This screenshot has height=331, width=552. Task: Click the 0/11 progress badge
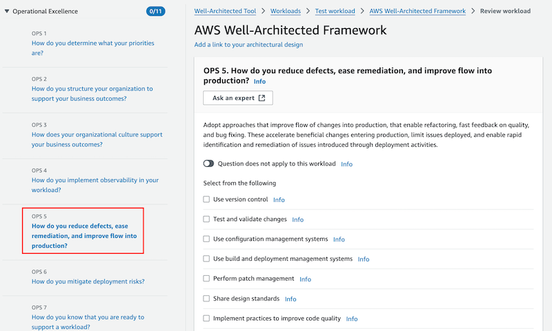[x=155, y=11]
